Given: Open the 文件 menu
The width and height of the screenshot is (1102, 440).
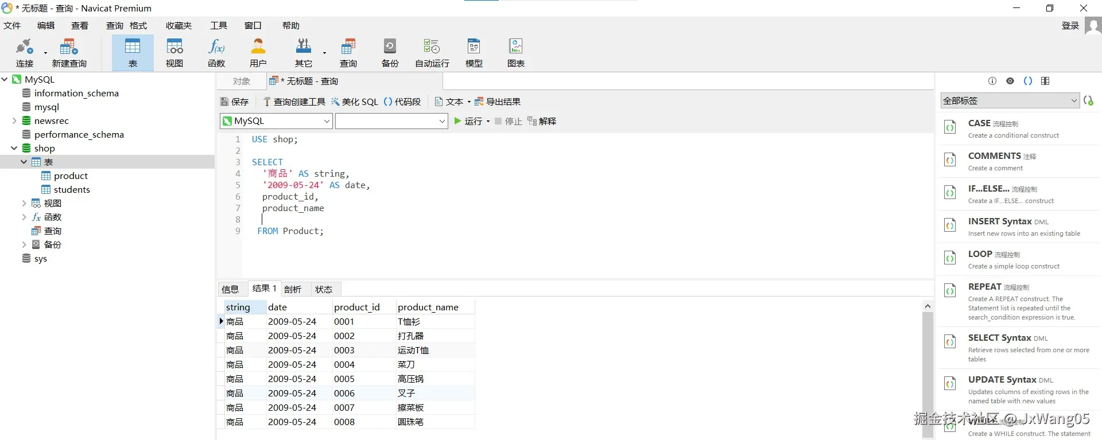Looking at the screenshot, I should pyautogui.click(x=12, y=25).
